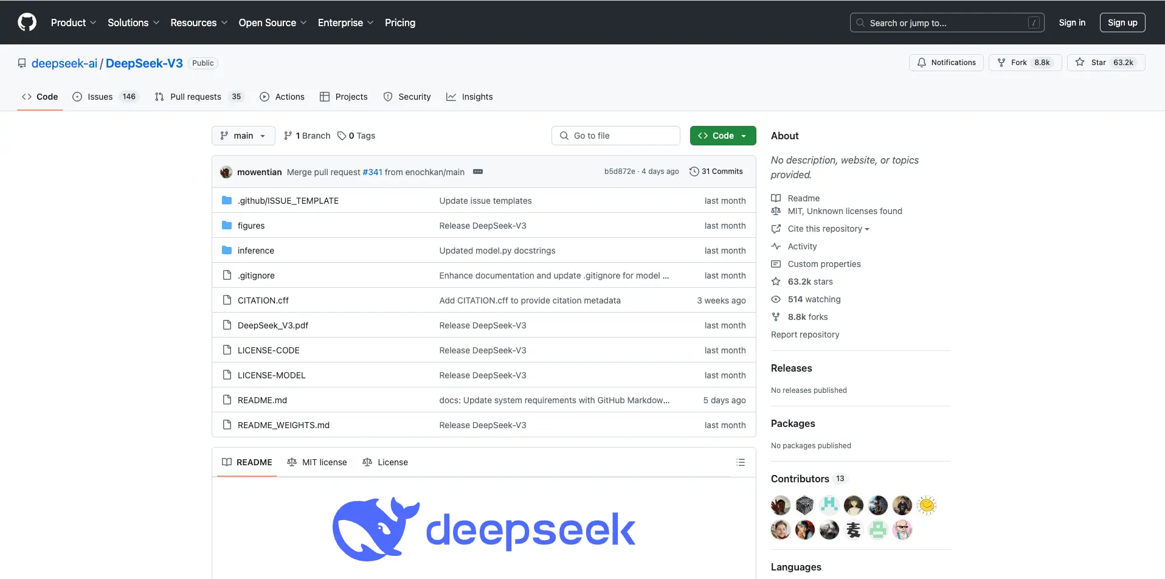Click Sign in
The height and width of the screenshot is (579, 1165).
[1072, 23]
